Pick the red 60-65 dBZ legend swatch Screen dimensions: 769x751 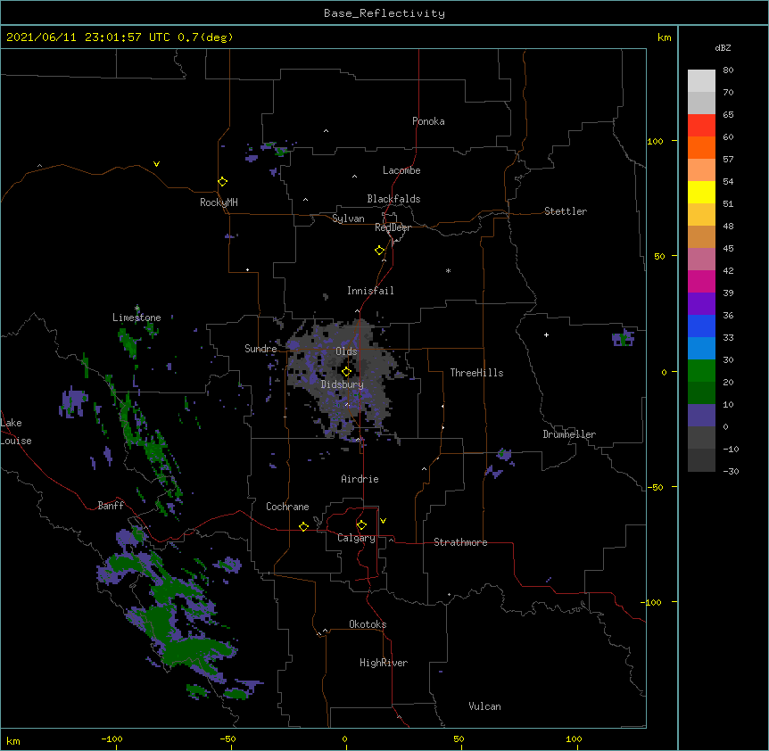pyautogui.click(x=701, y=126)
